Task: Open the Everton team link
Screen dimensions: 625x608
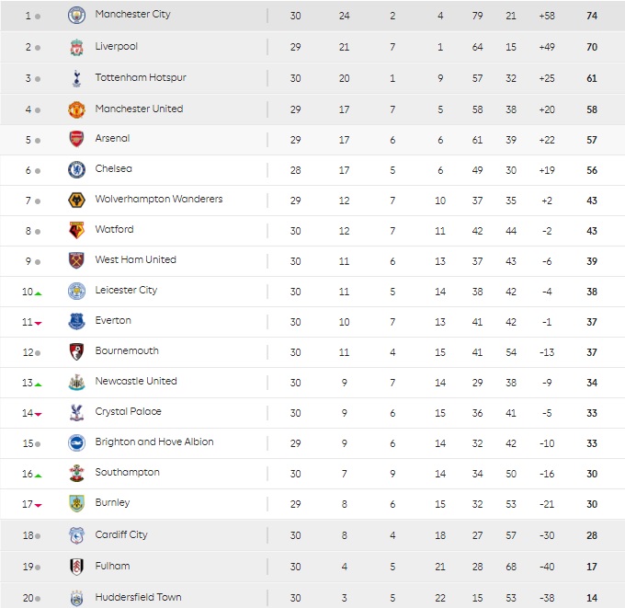Action: coord(113,320)
